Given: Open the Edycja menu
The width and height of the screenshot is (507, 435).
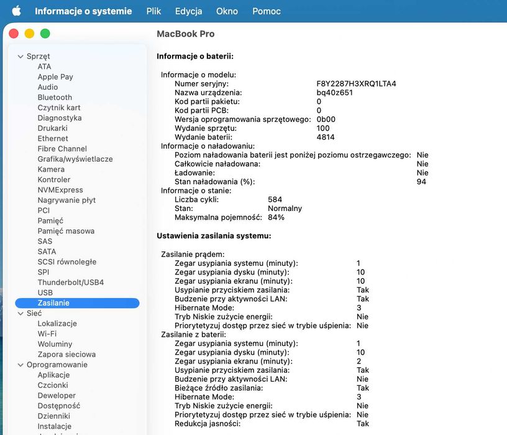Looking at the screenshot, I should [x=188, y=11].
